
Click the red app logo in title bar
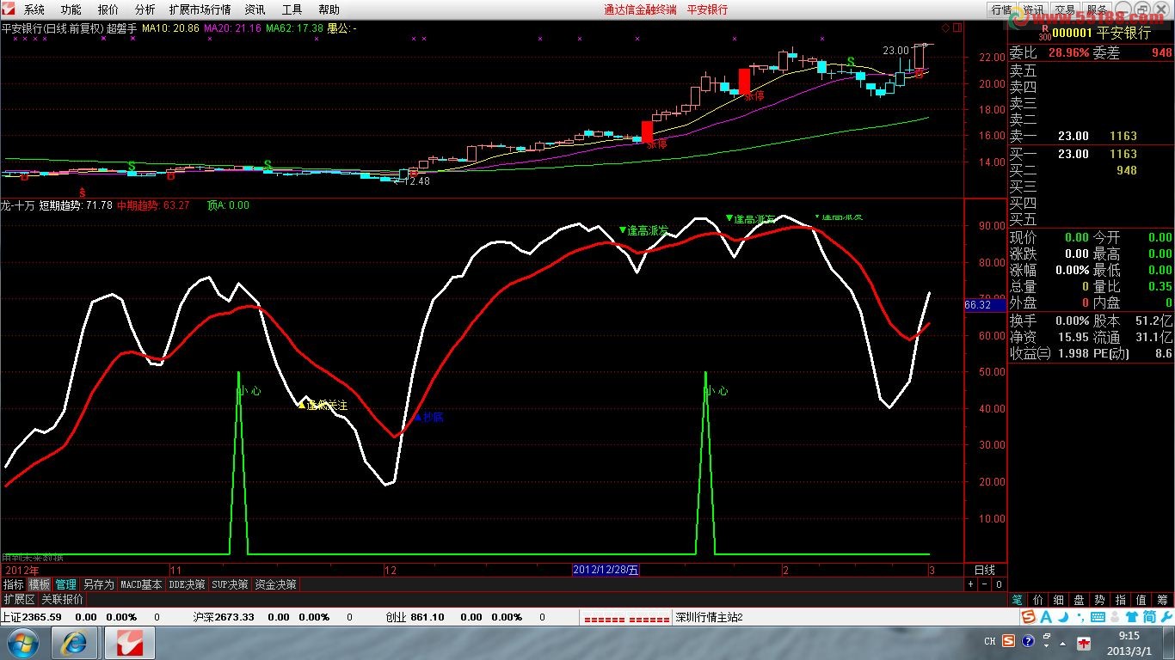9,9
